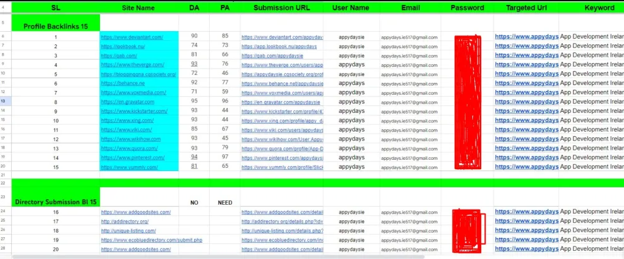
Task: Select sheet row header number 22
Action: 2,183
